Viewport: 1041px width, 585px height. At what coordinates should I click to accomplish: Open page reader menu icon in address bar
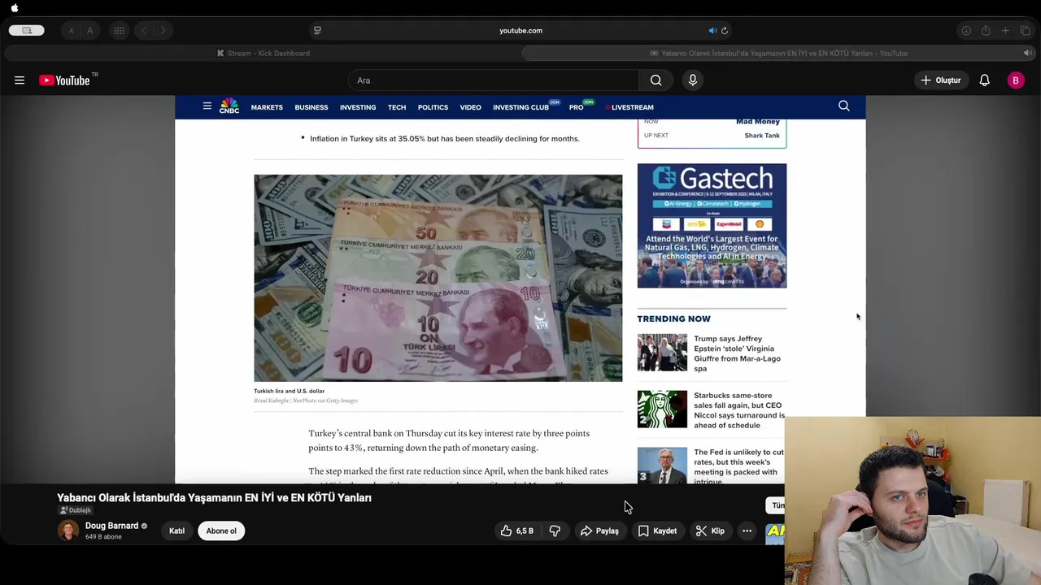317,31
